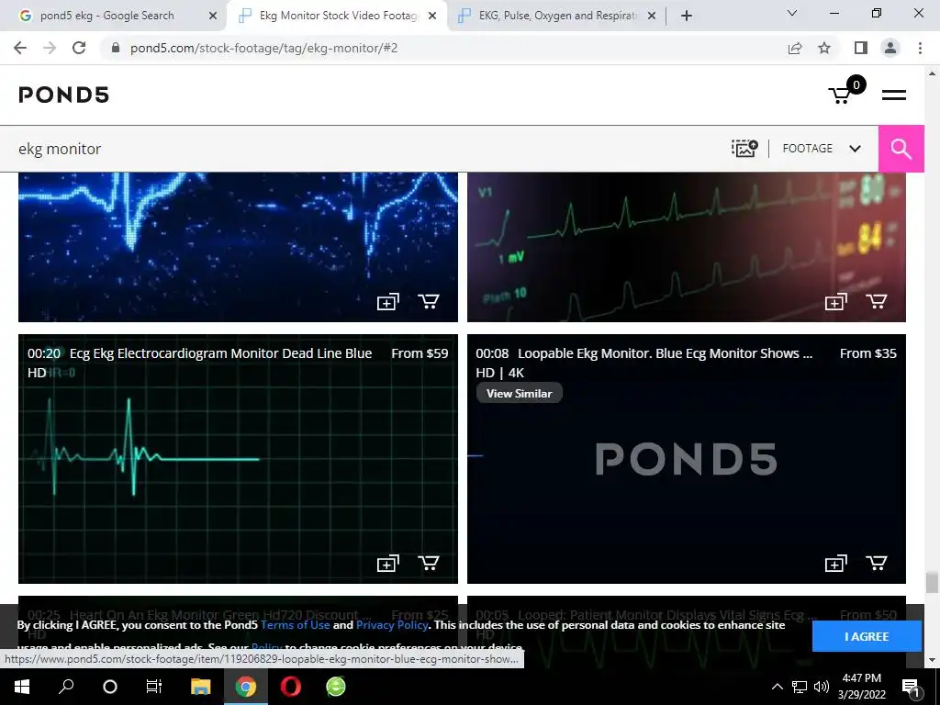Viewport: 940px width, 705px height.
Task: View site security lock info
Action: pyautogui.click(x=116, y=48)
